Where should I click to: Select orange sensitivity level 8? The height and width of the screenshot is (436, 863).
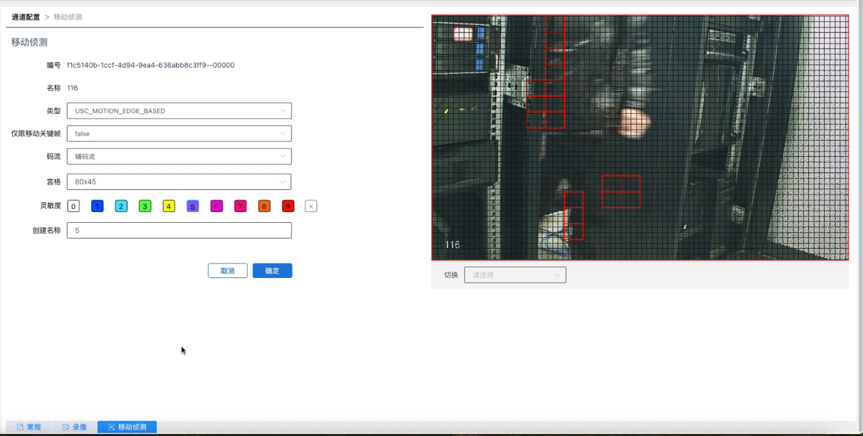point(264,207)
